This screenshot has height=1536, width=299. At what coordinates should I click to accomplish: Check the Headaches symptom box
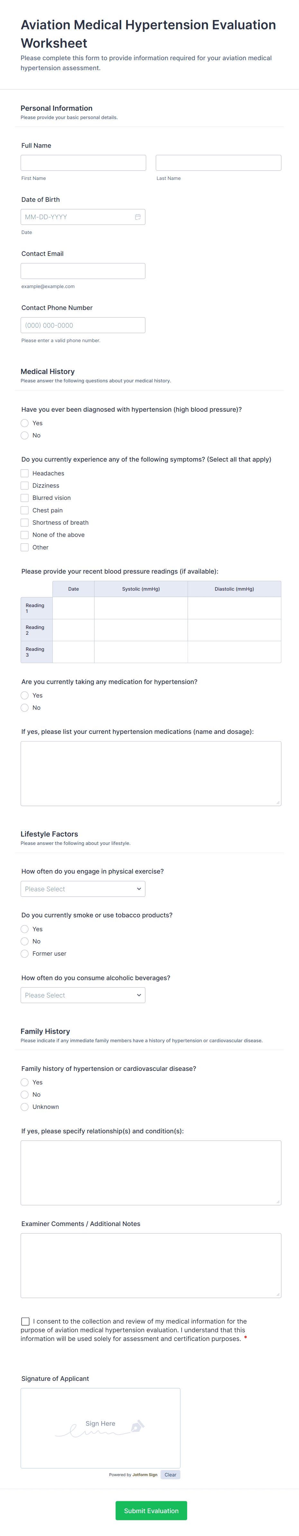25,473
